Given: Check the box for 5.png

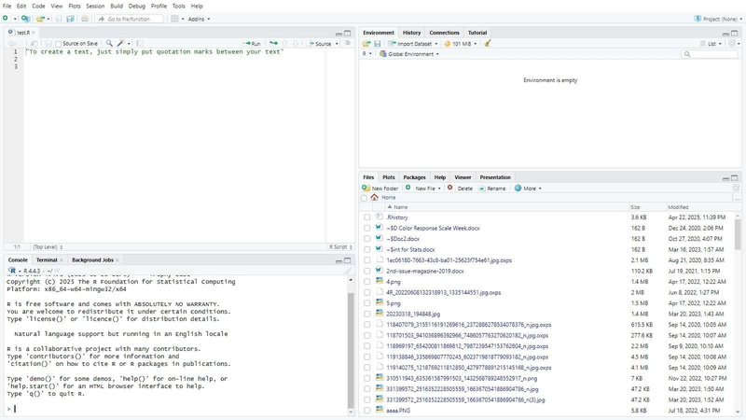Looking at the screenshot, I should [x=366, y=303].
